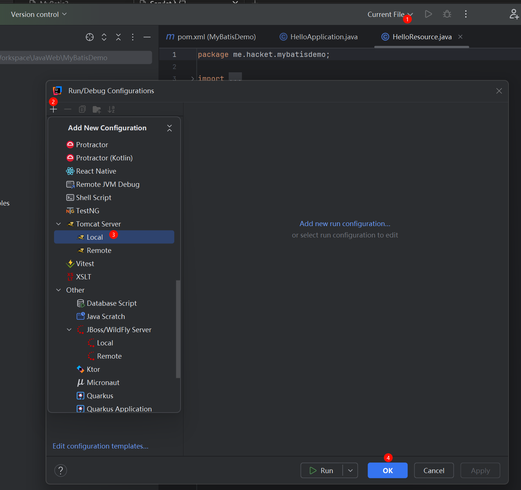Click the Remove Configuration minus icon

tap(68, 109)
